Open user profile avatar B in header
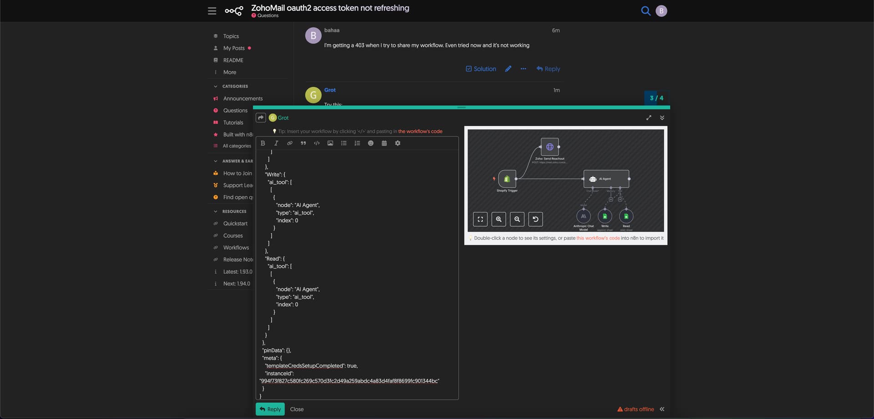Viewport: 874px width, 419px height. [661, 11]
